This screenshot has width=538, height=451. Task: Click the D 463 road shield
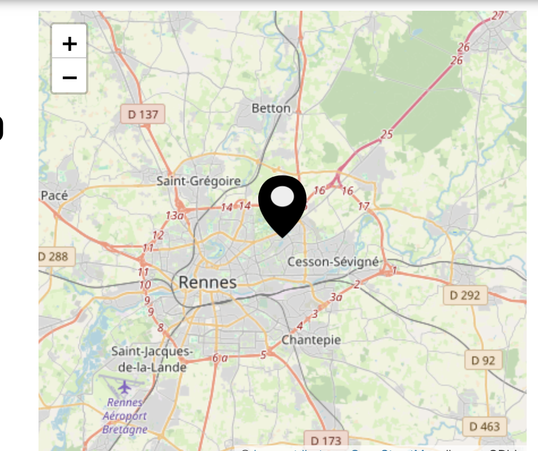coord(484,427)
